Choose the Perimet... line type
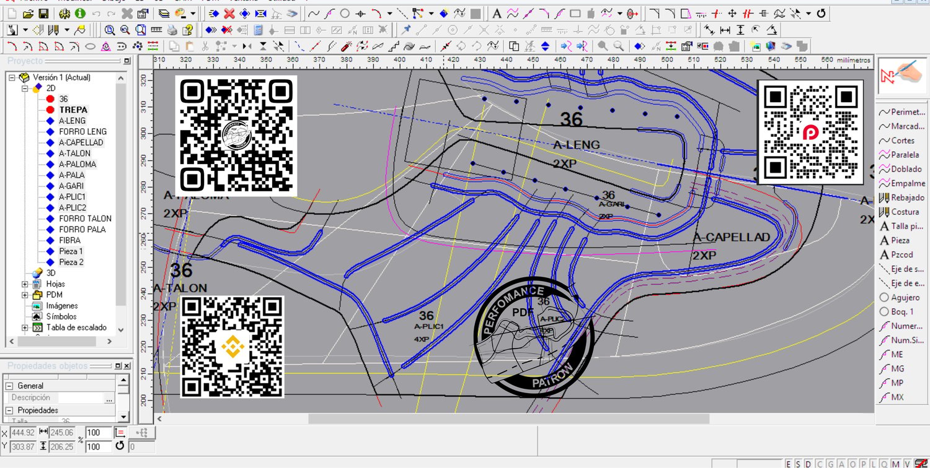This screenshot has width=930, height=468. [x=903, y=112]
